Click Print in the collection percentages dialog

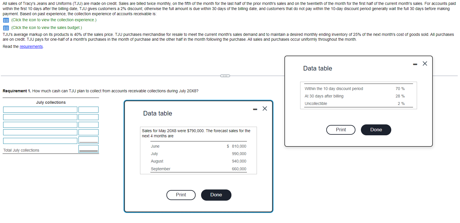(x=341, y=130)
